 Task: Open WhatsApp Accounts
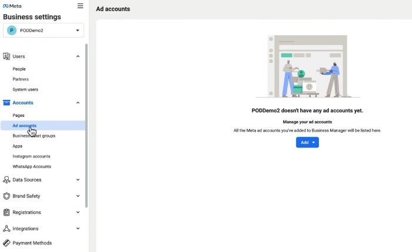click(32, 166)
